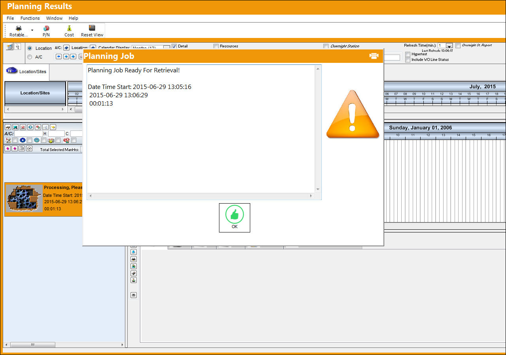Click the A/C picker icon in filter bar
The image size is (506, 355).
pyautogui.click(x=66, y=48)
